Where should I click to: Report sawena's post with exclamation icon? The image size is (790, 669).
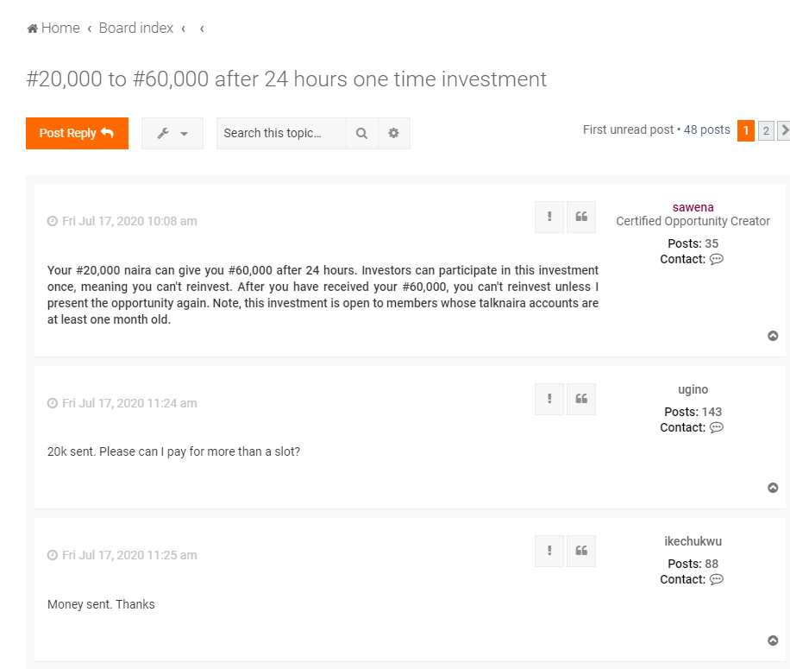pyautogui.click(x=549, y=217)
